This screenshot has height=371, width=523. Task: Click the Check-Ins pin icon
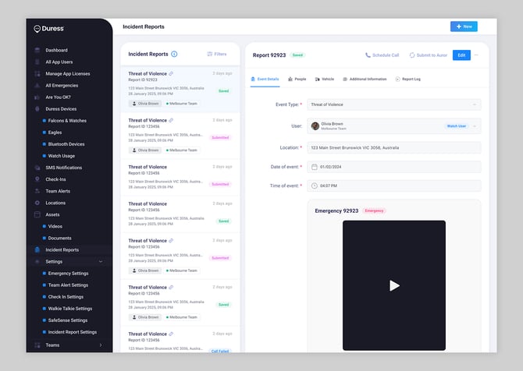pos(37,179)
